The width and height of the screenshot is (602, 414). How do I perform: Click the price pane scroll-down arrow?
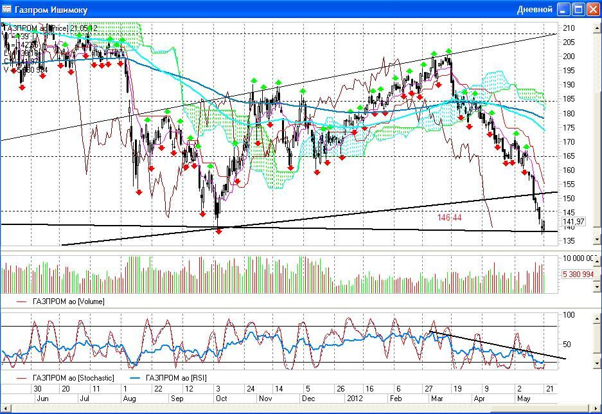[x=597, y=240]
